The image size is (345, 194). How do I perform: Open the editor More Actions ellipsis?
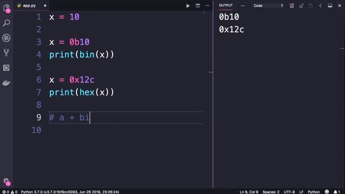[207, 6]
